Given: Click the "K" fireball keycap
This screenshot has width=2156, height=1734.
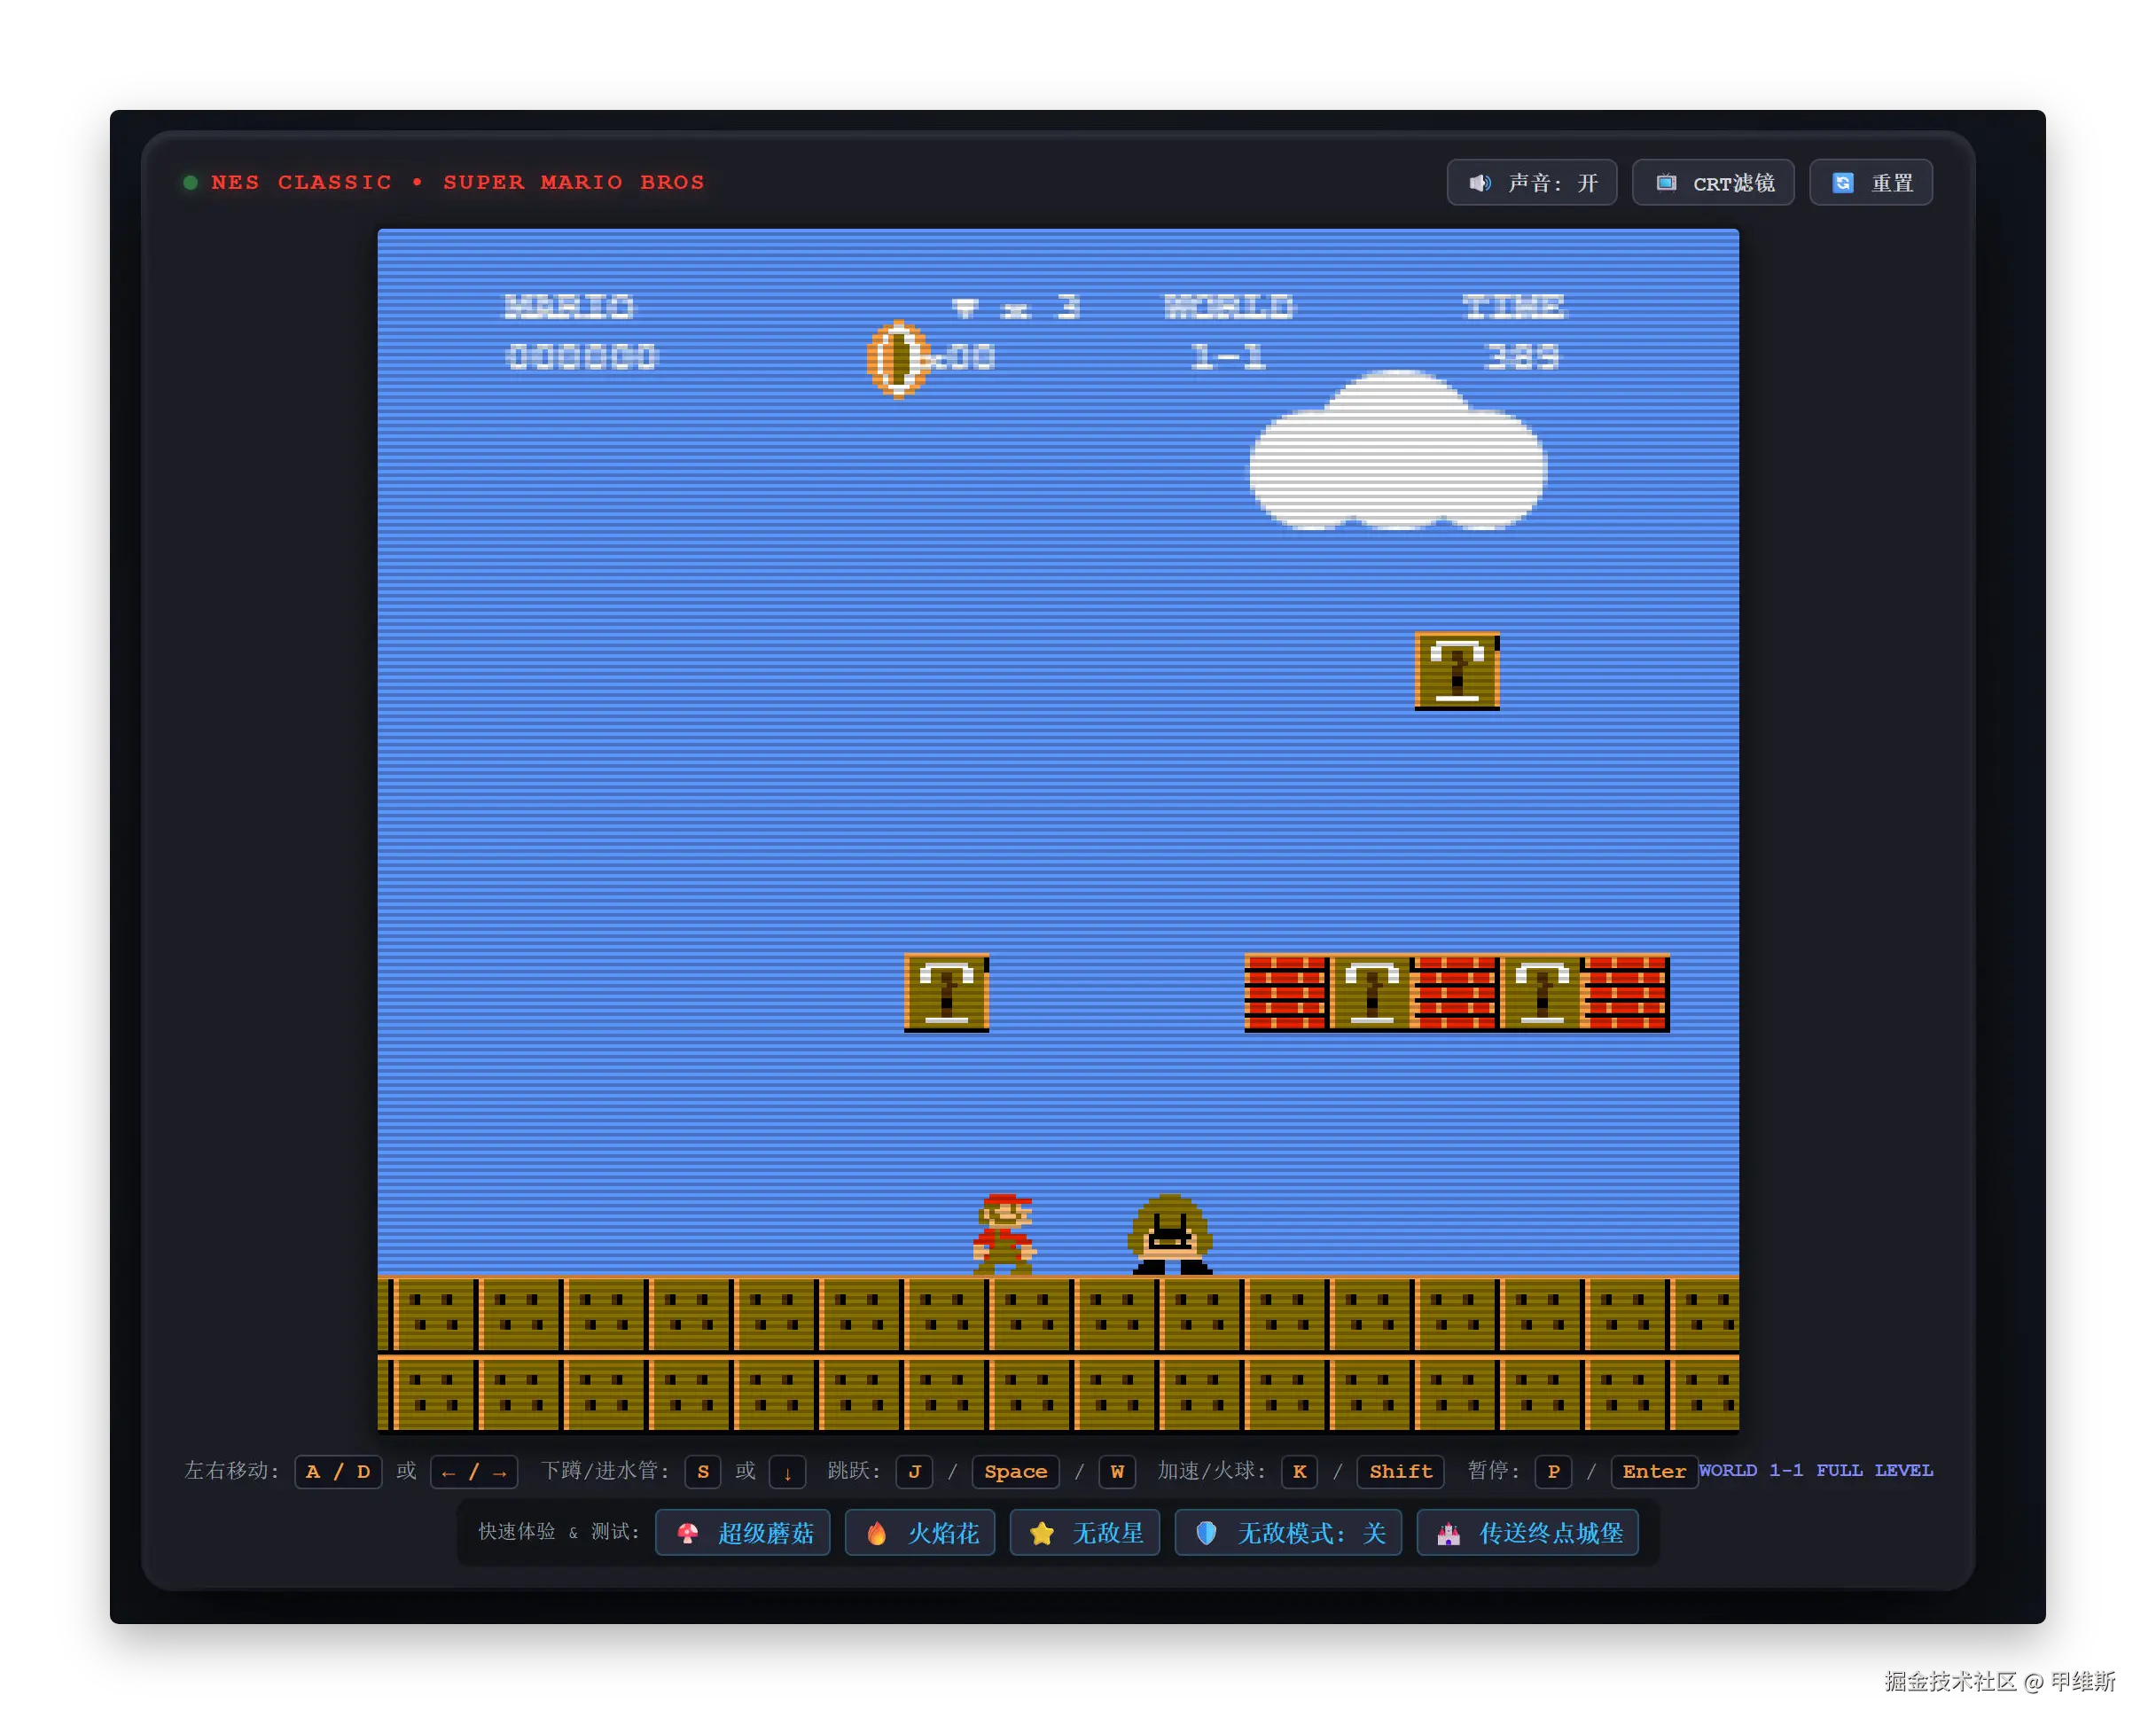Looking at the screenshot, I should [1299, 1471].
